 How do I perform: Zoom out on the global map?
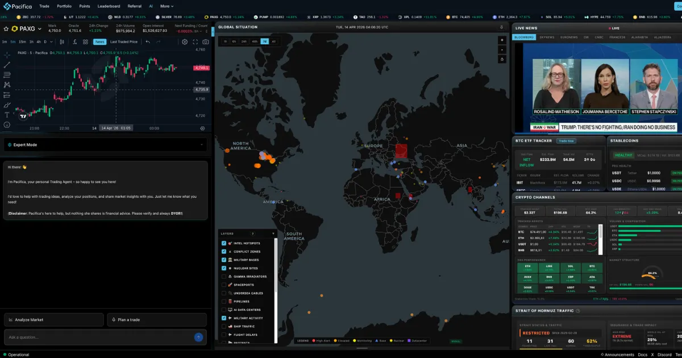point(502,49)
